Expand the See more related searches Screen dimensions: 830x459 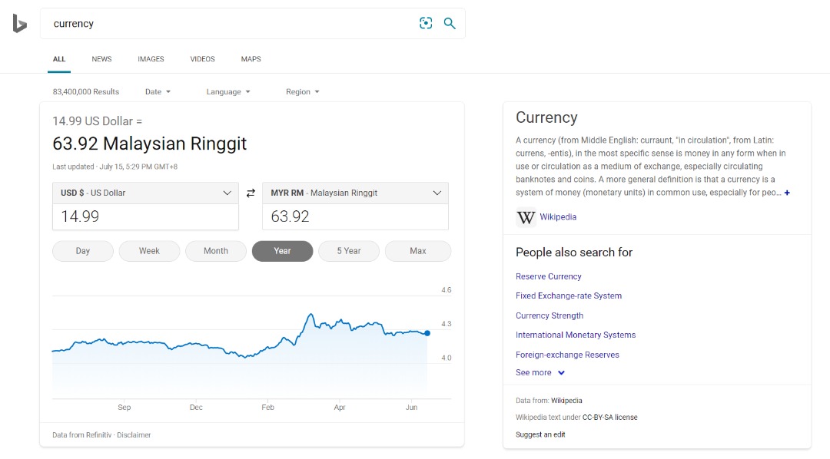[540, 373]
